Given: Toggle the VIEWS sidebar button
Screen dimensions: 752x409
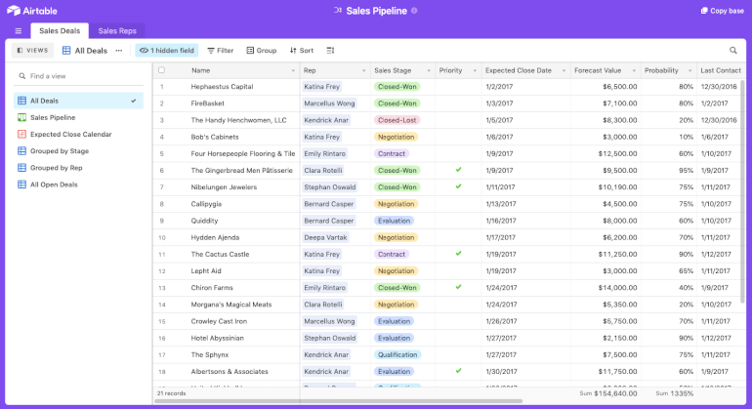Looking at the screenshot, I should tap(32, 51).
